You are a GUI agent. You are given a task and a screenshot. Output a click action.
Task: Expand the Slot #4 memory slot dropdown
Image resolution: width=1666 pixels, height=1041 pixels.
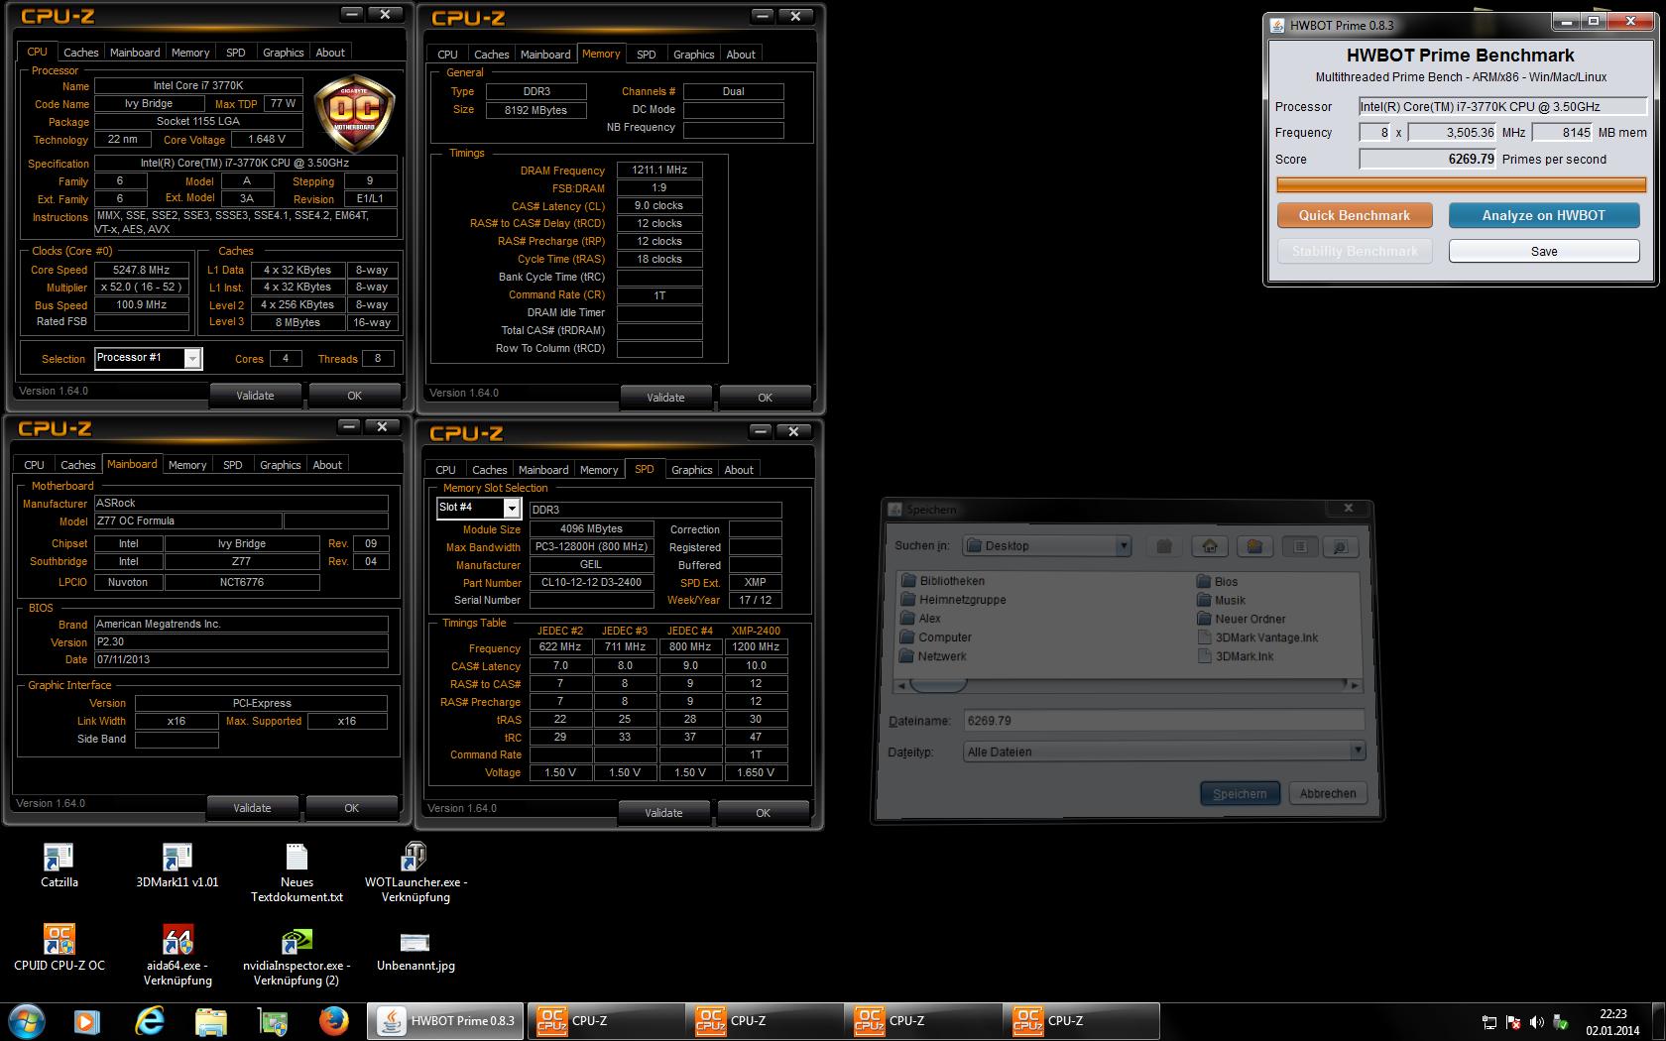point(512,509)
